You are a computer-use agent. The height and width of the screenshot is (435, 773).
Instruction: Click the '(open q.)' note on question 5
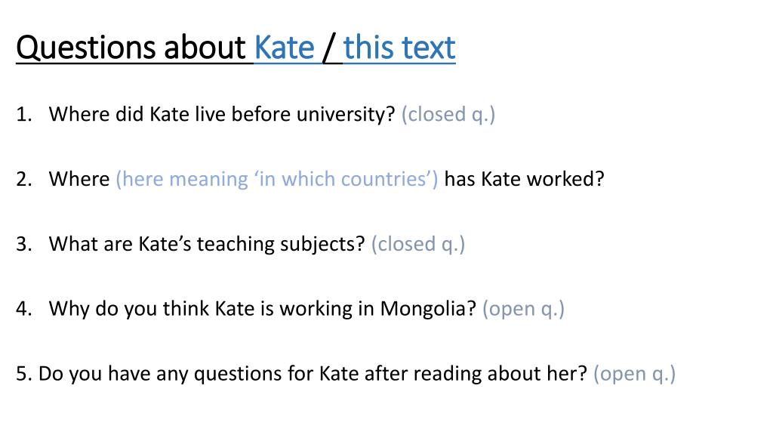tap(634, 374)
